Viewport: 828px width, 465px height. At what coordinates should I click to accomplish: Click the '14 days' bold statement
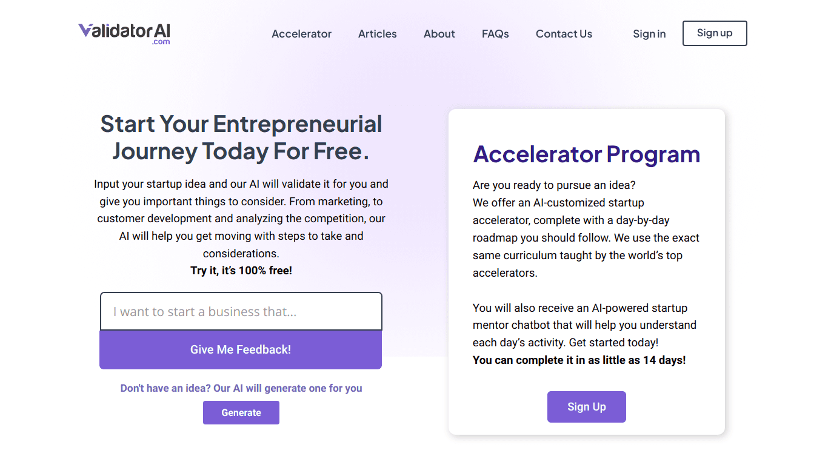click(x=579, y=360)
